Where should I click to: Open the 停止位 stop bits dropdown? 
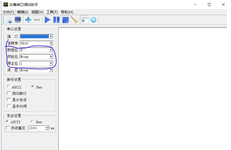(x=51, y=63)
